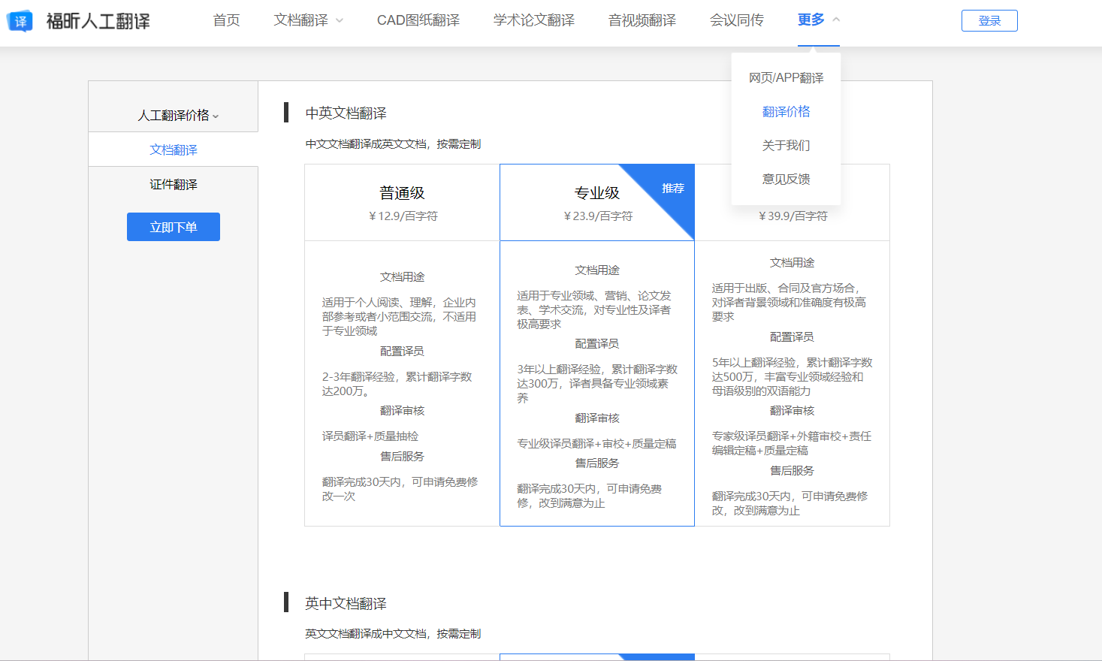This screenshot has height=661, width=1102.
Task: Go to the 首页 nav item
Action: (x=226, y=20)
